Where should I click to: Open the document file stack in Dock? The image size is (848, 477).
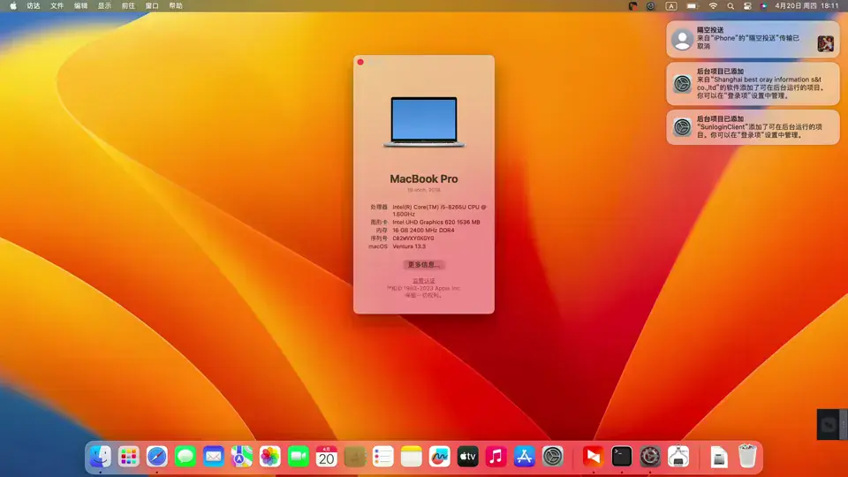pos(719,457)
